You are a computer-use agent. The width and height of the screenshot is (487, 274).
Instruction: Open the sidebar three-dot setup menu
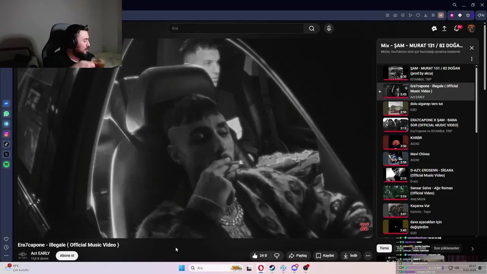(6, 256)
